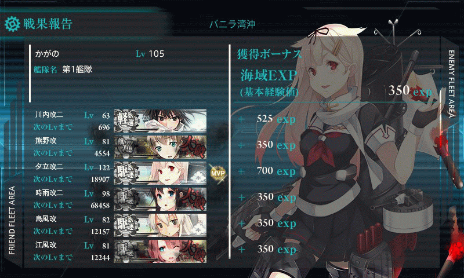
Task: Click the 駆逐 type badge of 島風改
Action: point(126,225)
